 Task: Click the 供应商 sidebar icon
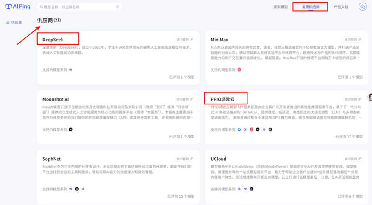pyautogui.click(x=8, y=22)
